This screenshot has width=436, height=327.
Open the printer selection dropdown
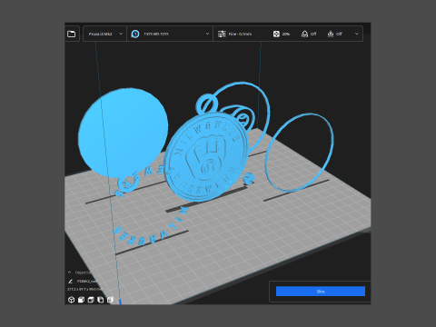[x=104, y=34]
